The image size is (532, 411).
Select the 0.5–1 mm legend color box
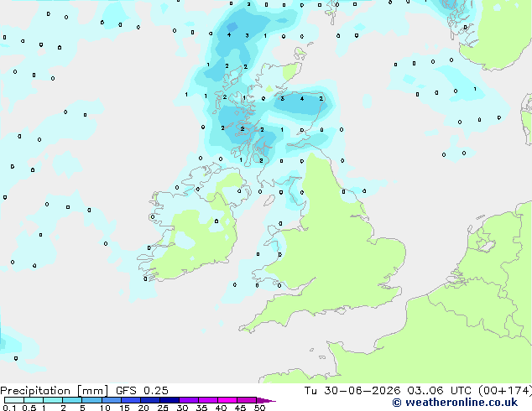coord(34,400)
